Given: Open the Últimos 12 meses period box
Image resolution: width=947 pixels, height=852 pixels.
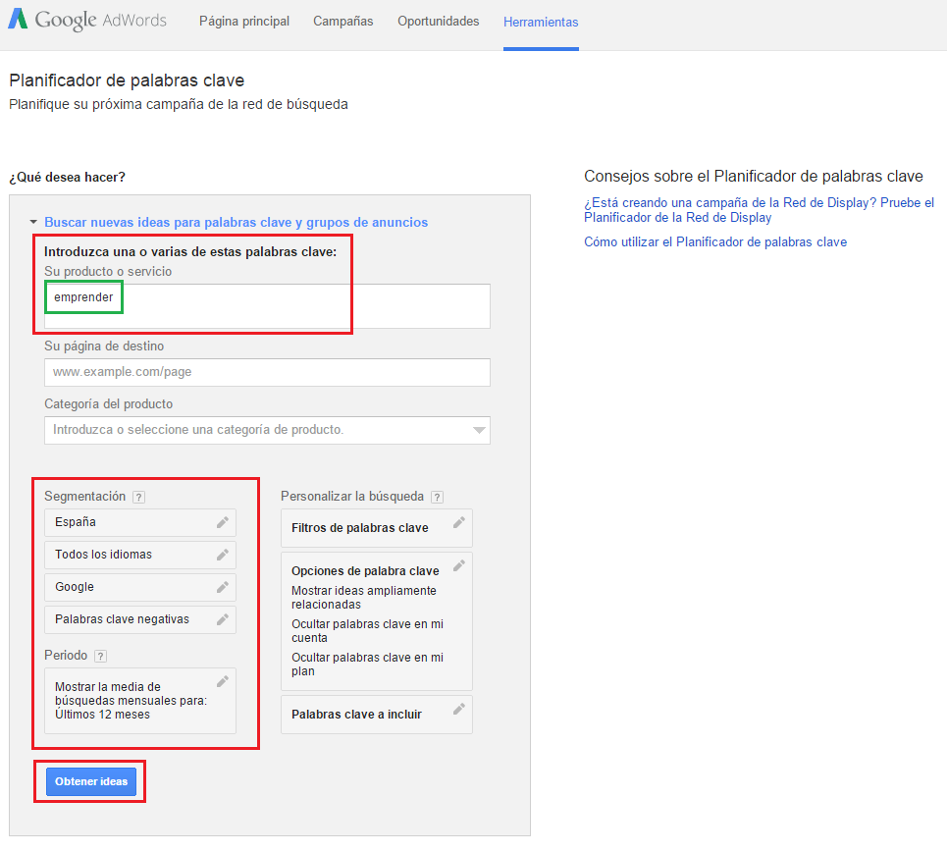Looking at the screenshot, I should tap(140, 701).
